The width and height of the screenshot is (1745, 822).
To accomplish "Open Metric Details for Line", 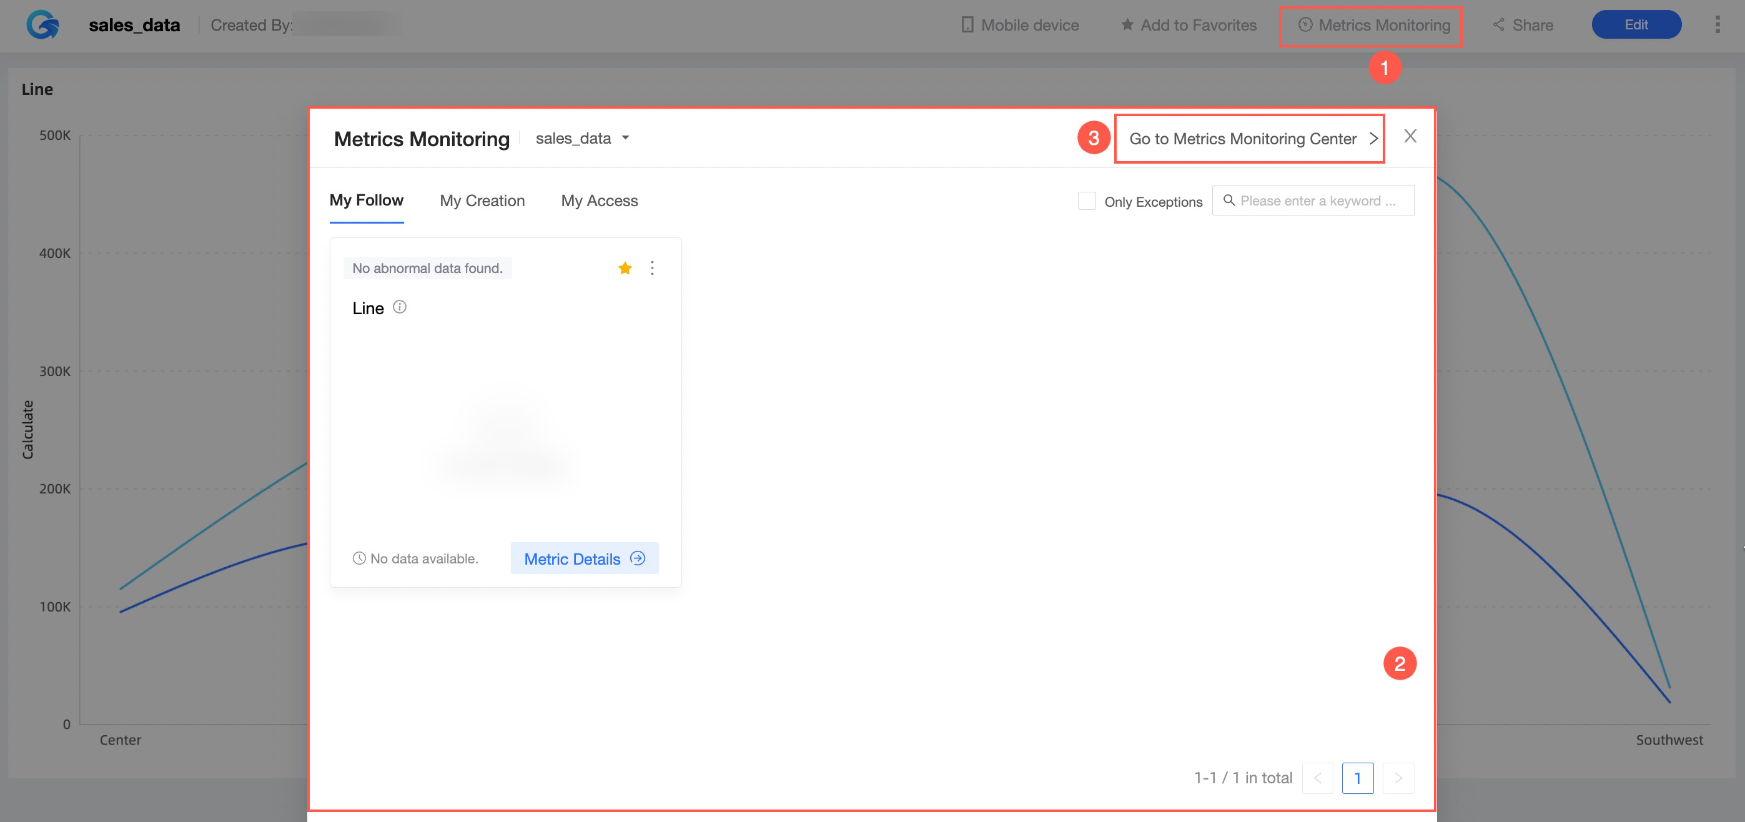I will (584, 558).
